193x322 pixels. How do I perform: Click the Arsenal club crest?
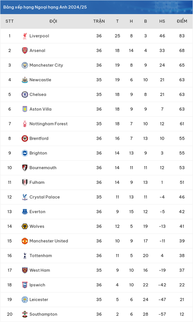[x=25, y=51]
